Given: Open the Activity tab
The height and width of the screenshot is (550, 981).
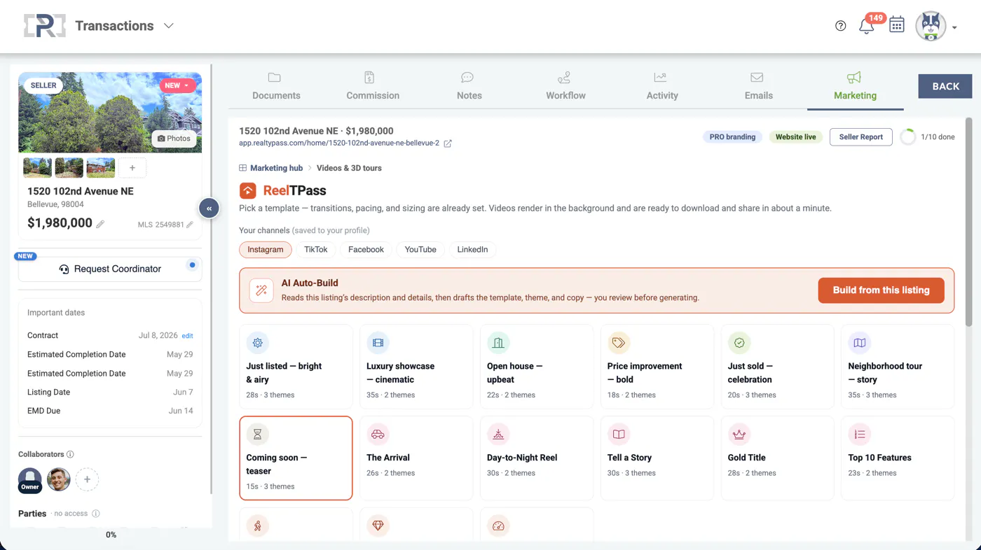Looking at the screenshot, I should (662, 86).
